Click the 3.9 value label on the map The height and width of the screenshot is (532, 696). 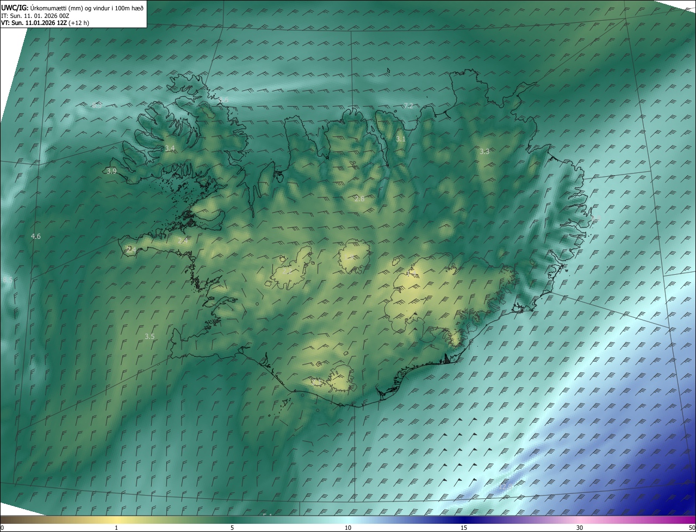click(111, 171)
